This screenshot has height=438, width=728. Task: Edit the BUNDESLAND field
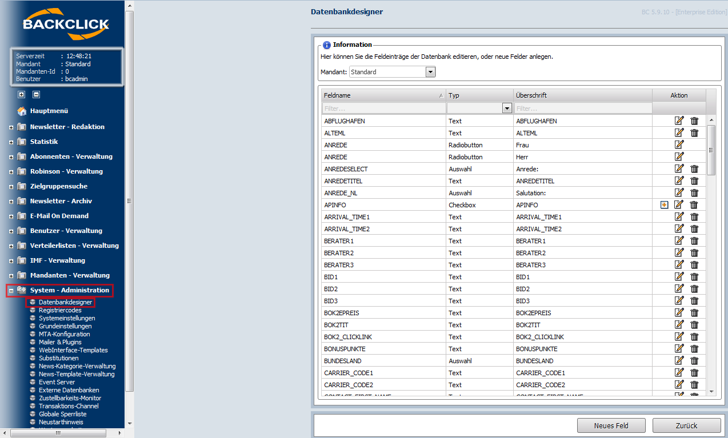tap(679, 360)
